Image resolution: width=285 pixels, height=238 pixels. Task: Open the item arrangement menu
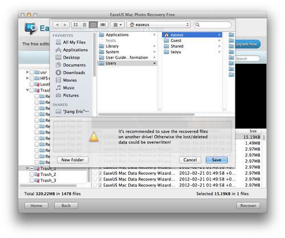coord(117,24)
